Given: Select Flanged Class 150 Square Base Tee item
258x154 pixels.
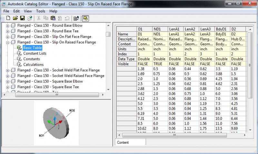Looking at the screenshot, I should click(48, 87).
